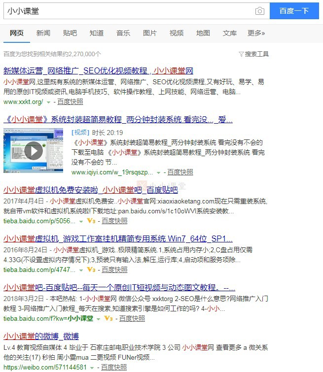The height and width of the screenshot is (372, 323).
Task: Expand dropdown arrow next to tieba.baidu.com/f?kw=小小课堂
Action: pyautogui.click(x=98, y=319)
